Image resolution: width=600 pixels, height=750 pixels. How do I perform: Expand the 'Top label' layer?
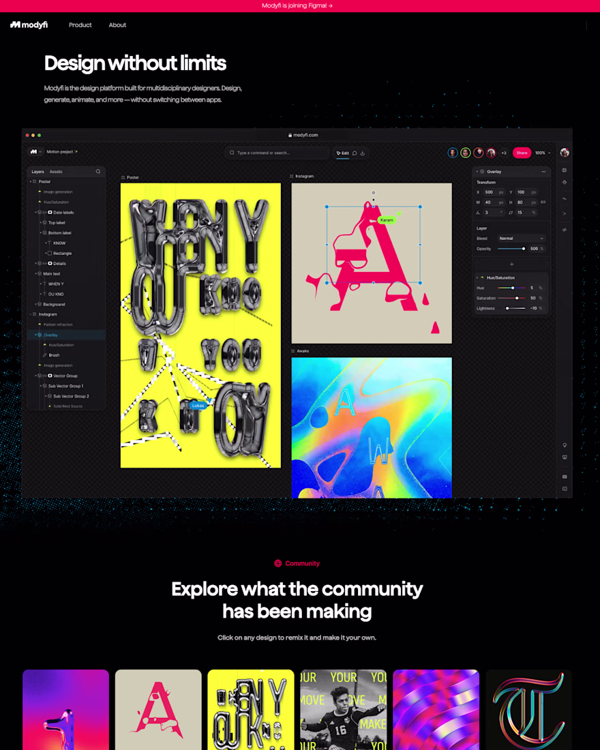[x=41, y=222]
